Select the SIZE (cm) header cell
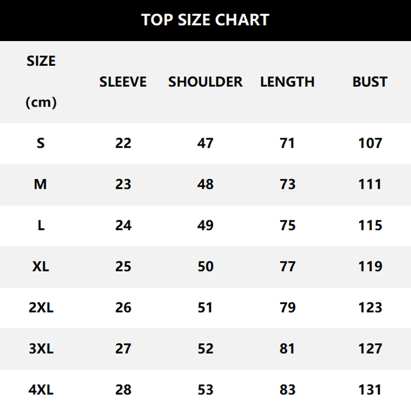 pyautogui.click(x=41, y=82)
